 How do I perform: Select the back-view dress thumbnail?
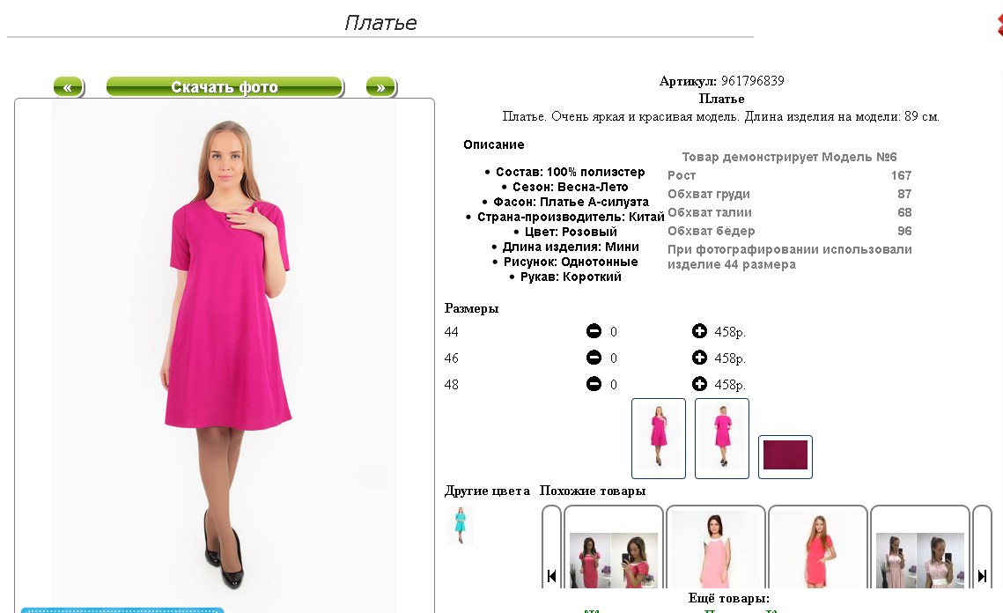(x=721, y=439)
